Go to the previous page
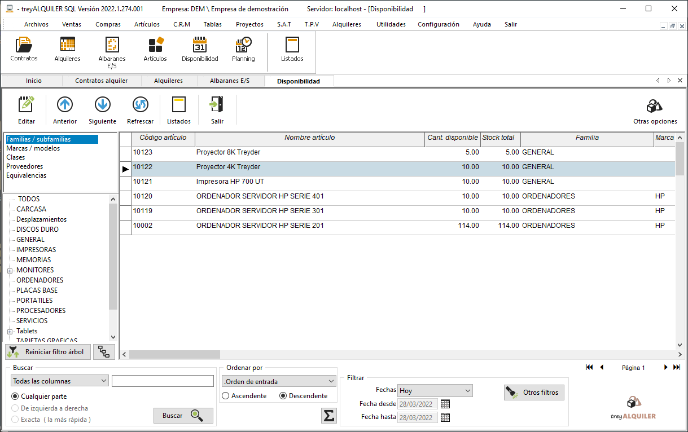 pos(602,367)
